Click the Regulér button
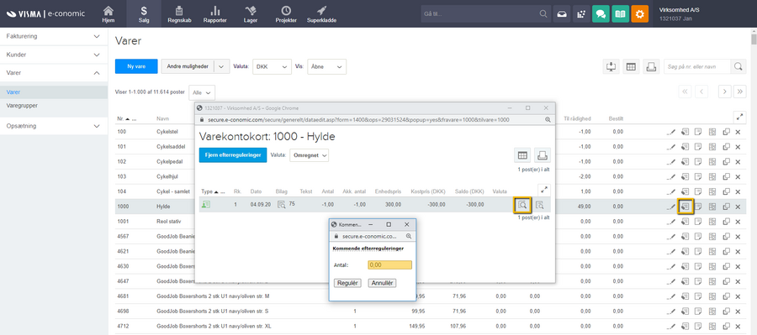 [x=347, y=283]
